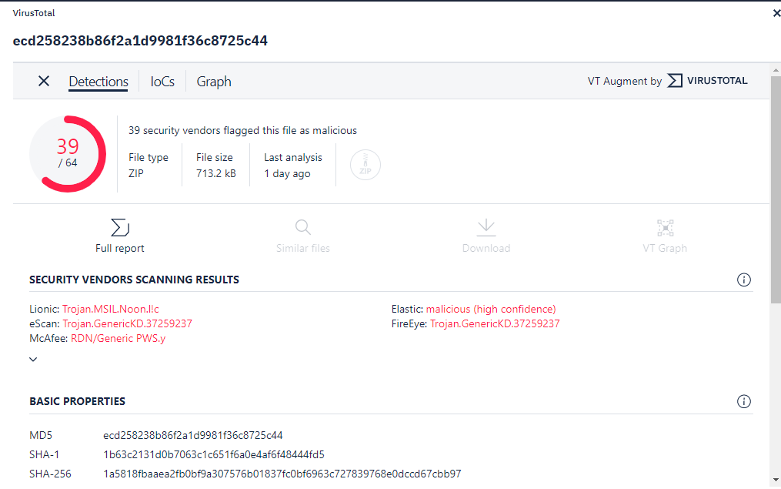Click the Download arrow icon
781x489 pixels.
click(486, 227)
